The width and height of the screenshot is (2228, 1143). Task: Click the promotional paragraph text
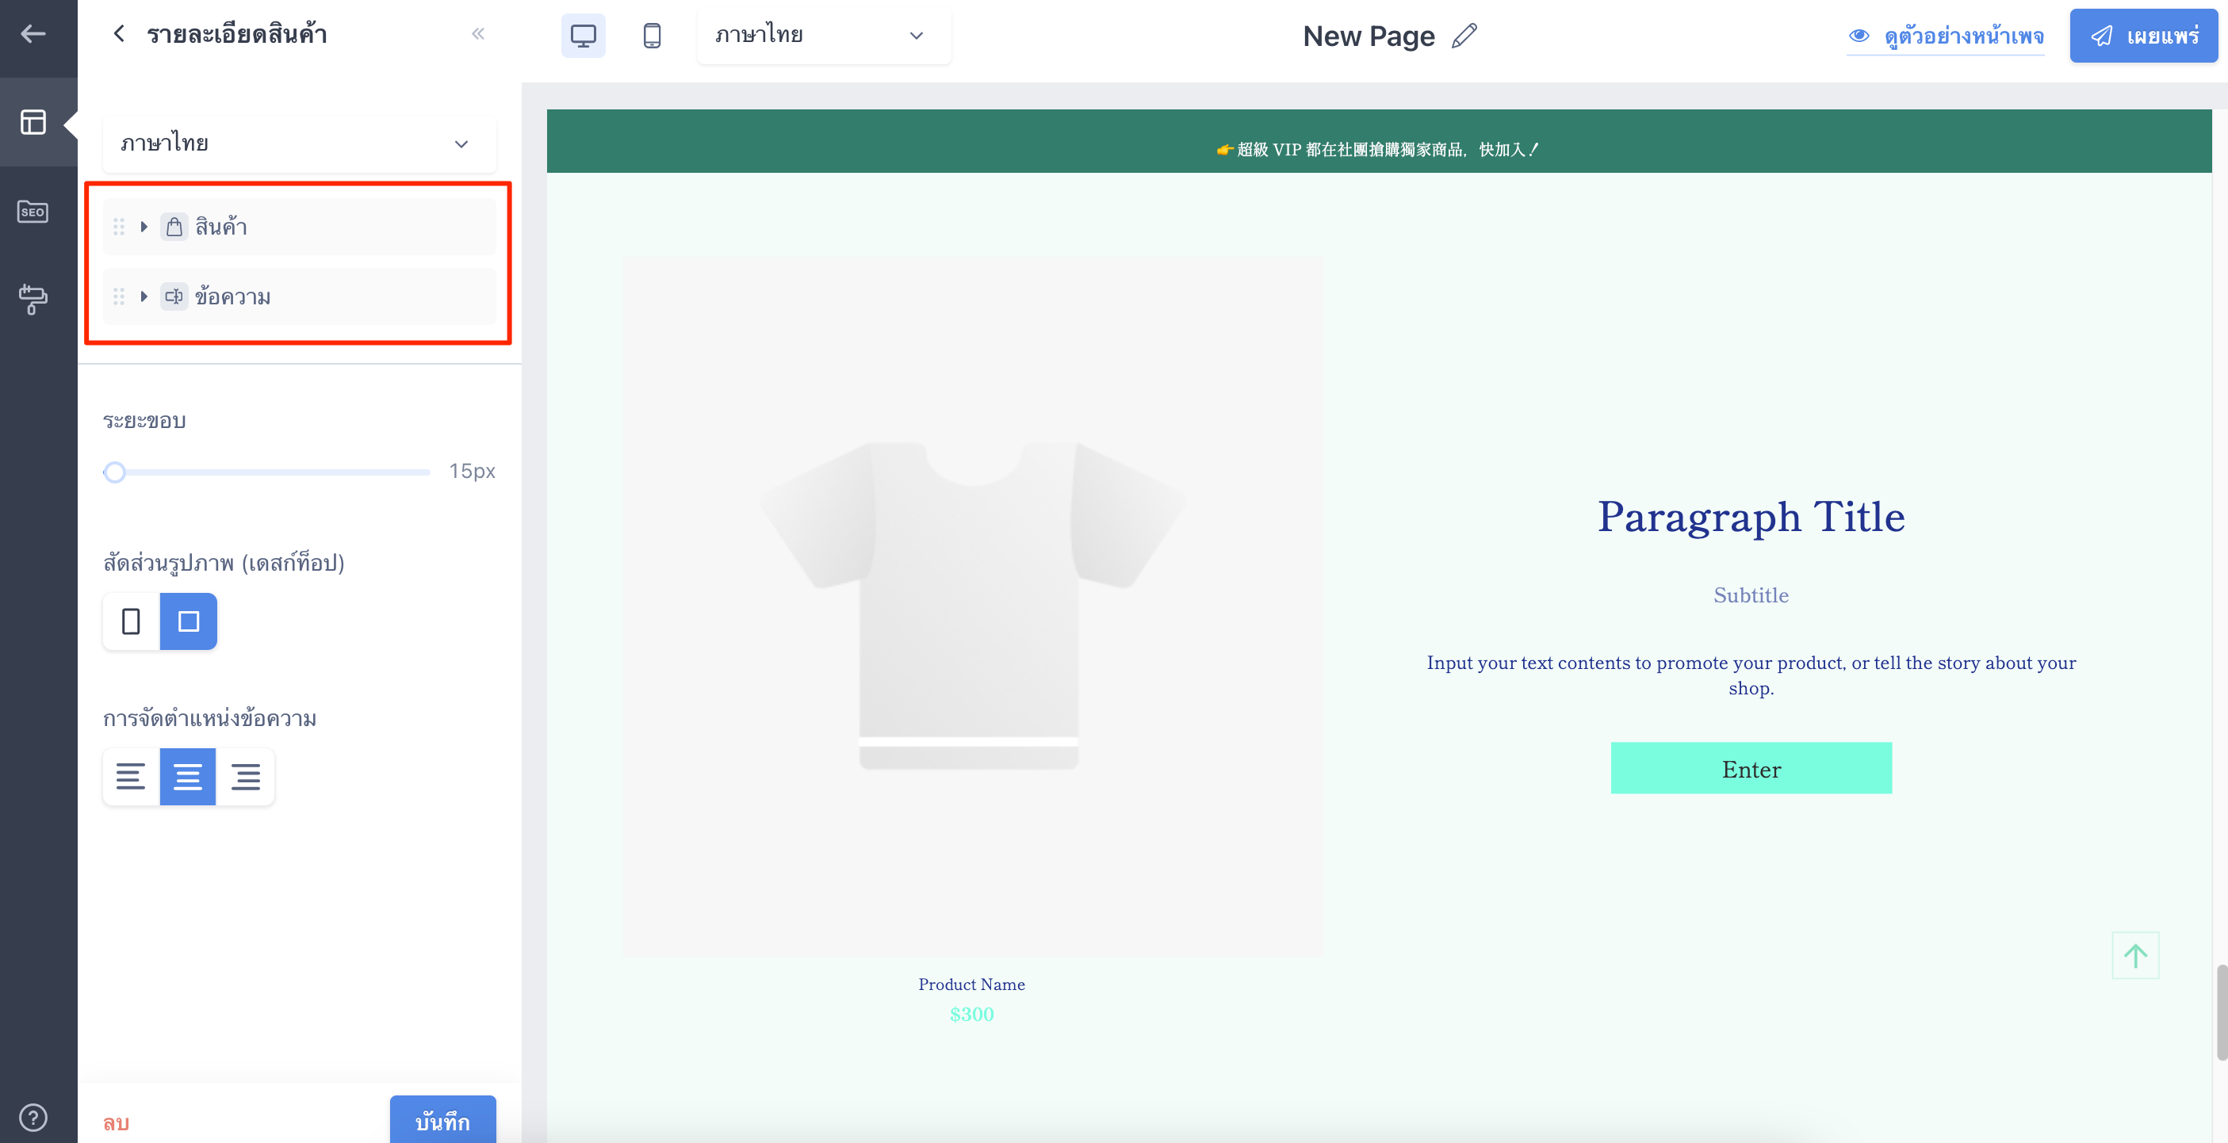[x=1751, y=675]
